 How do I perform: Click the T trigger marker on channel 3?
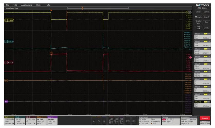click(51, 53)
